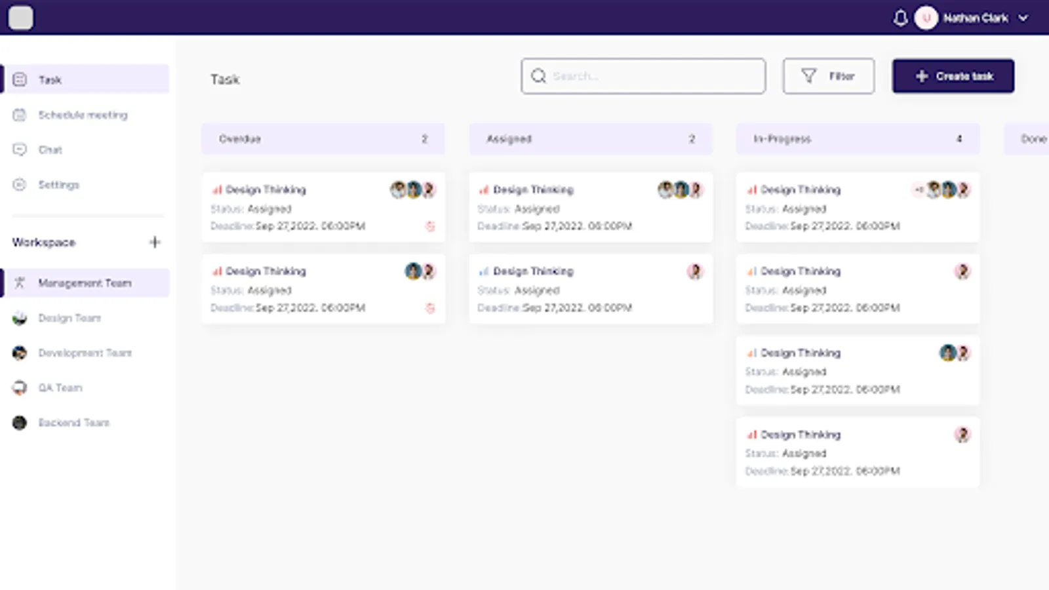
Task: Open the second Design Thinking card in In-Progress
Action: coord(858,288)
